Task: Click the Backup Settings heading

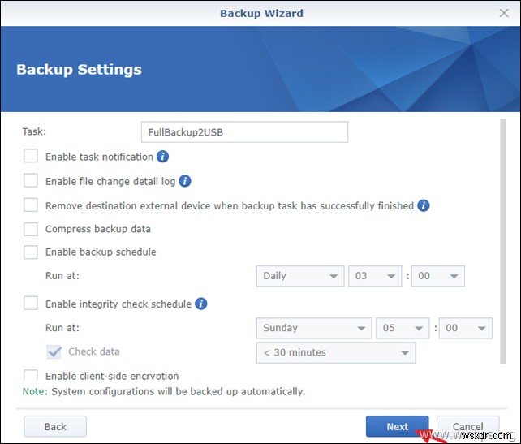Action: pos(79,70)
